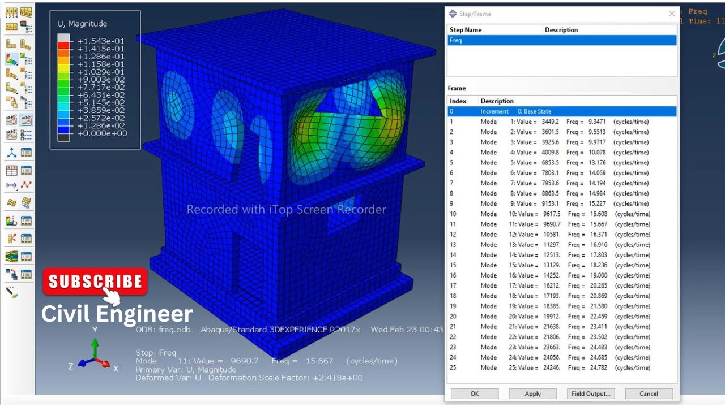Select Create Free Body Cut tool
Viewport: 725px width, 407px height.
pyautogui.click(x=11, y=239)
